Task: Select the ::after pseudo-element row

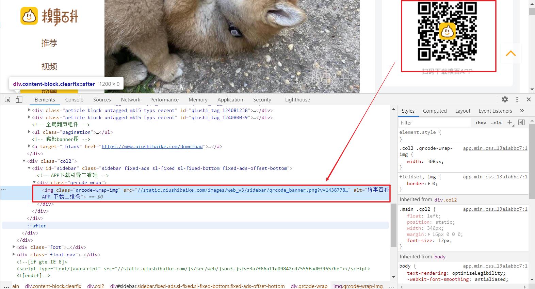Action: 195,225
